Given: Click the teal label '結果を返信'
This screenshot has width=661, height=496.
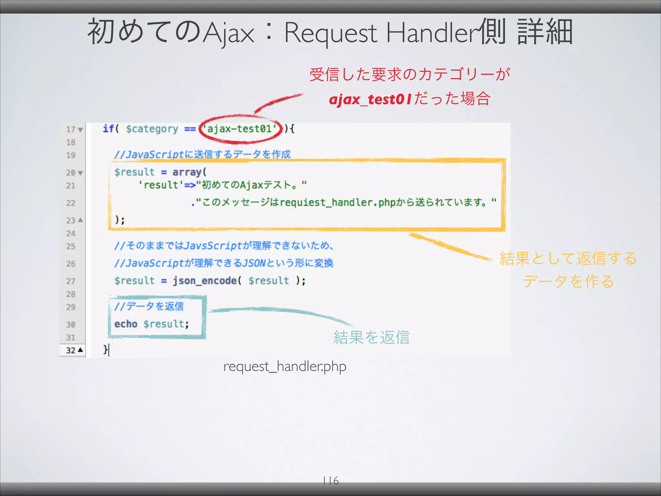Looking at the screenshot, I should (x=371, y=337).
